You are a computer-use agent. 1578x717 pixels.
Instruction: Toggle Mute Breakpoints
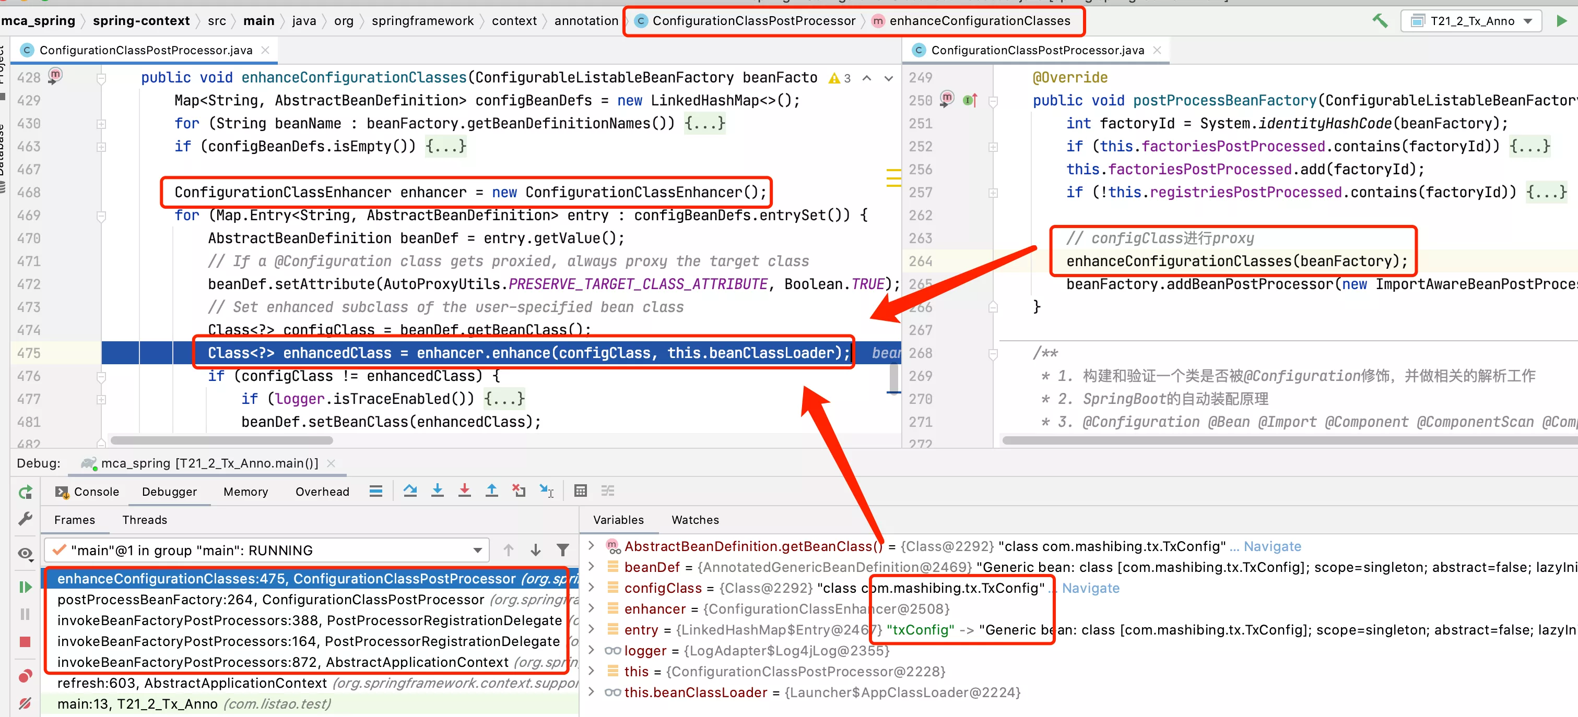[x=25, y=703]
